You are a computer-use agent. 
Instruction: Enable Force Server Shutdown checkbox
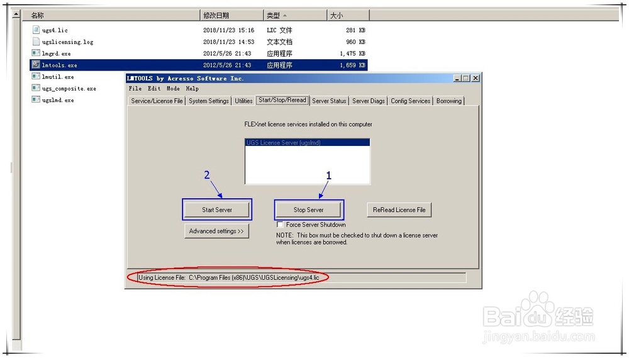pos(280,225)
